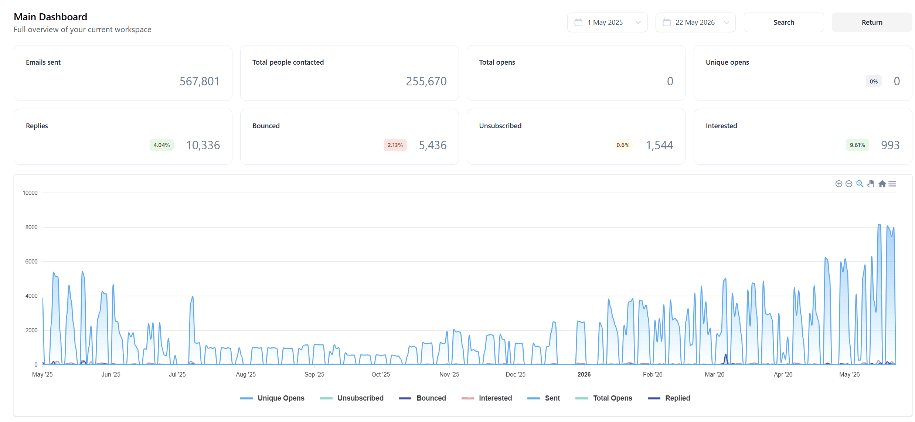
Task: Click the 2026 x-axis label
Action: coord(584,374)
